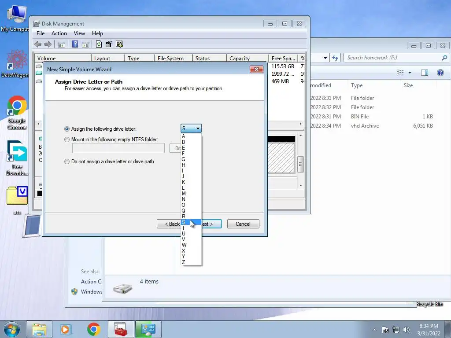The height and width of the screenshot is (338, 451).
Task: Toggle the console tree icon in Disk Management toolbar
Action: (62, 44)
